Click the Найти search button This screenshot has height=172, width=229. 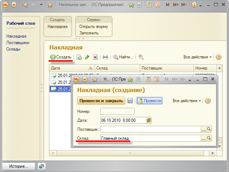tap(123, 57)
